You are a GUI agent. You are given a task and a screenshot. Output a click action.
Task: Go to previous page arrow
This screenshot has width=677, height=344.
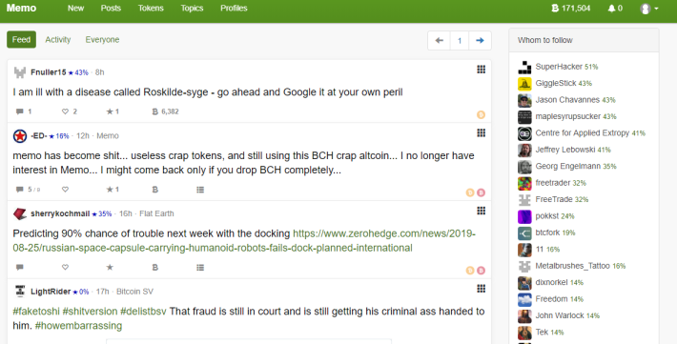point(440,41)
